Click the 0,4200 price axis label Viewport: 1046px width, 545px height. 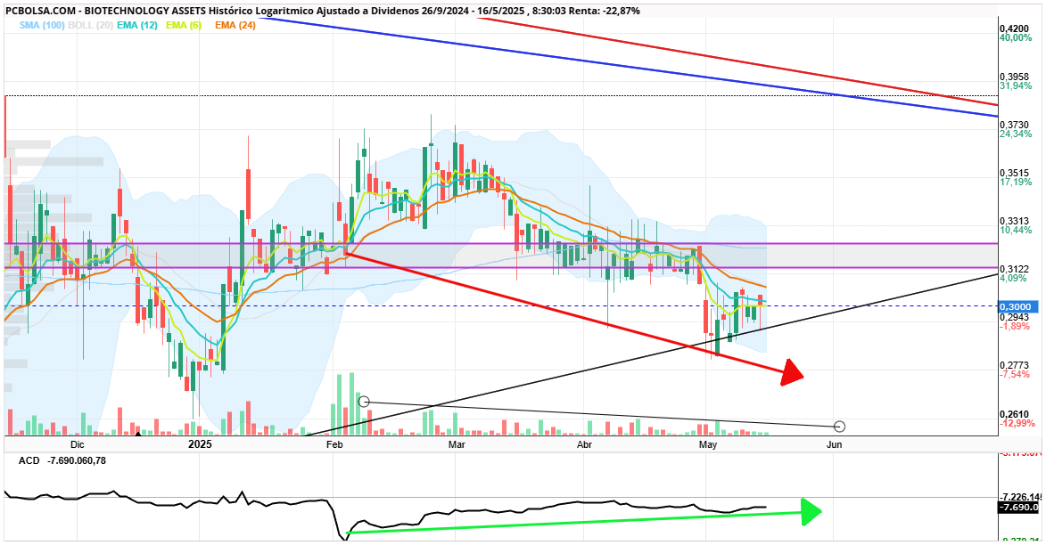(1014, 28)
